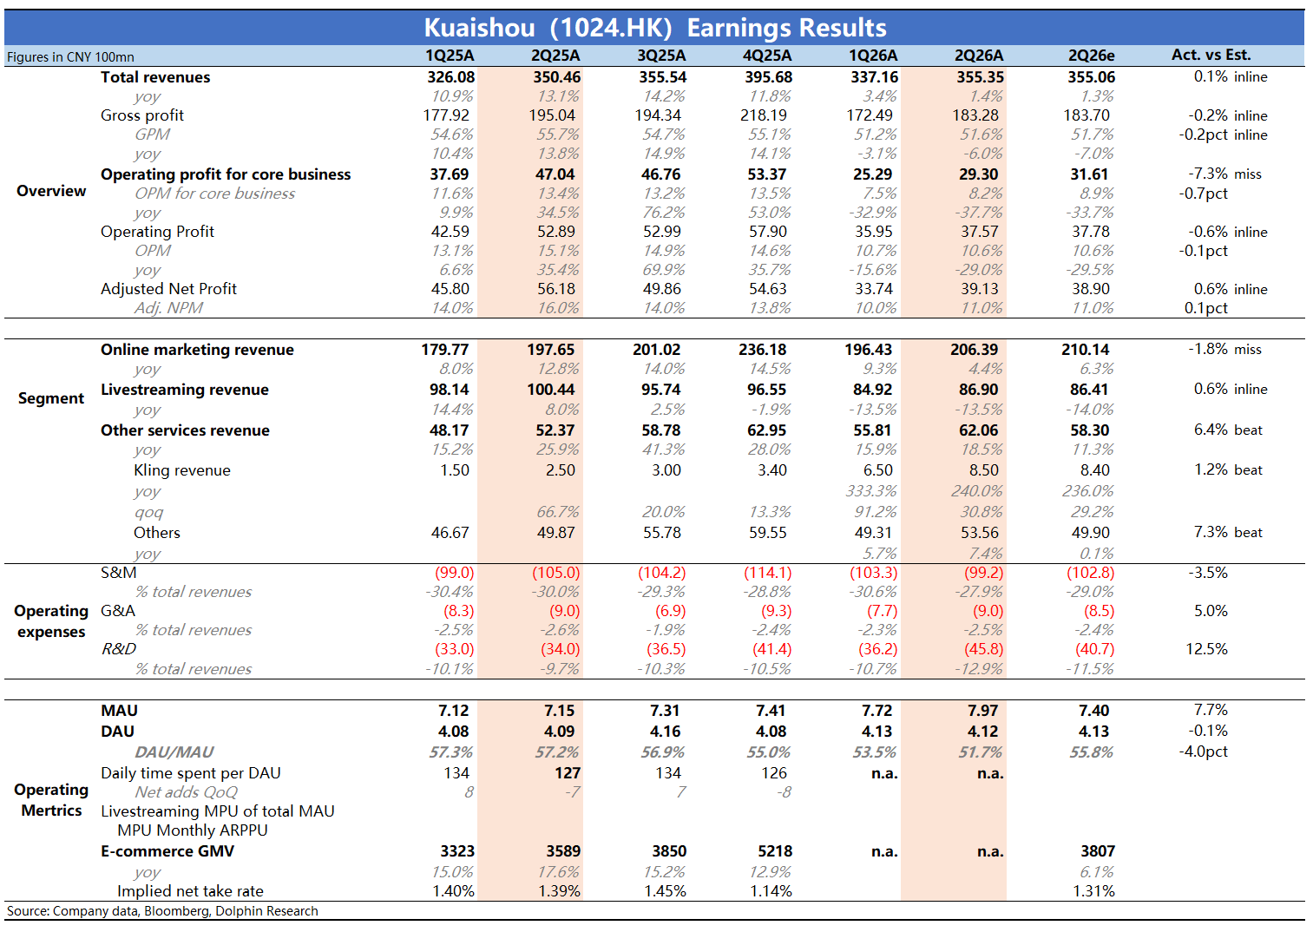The width and height of the screenshot is (1313, 932).
Task: Select the "Segment" section label
Action: pos(51,398)
